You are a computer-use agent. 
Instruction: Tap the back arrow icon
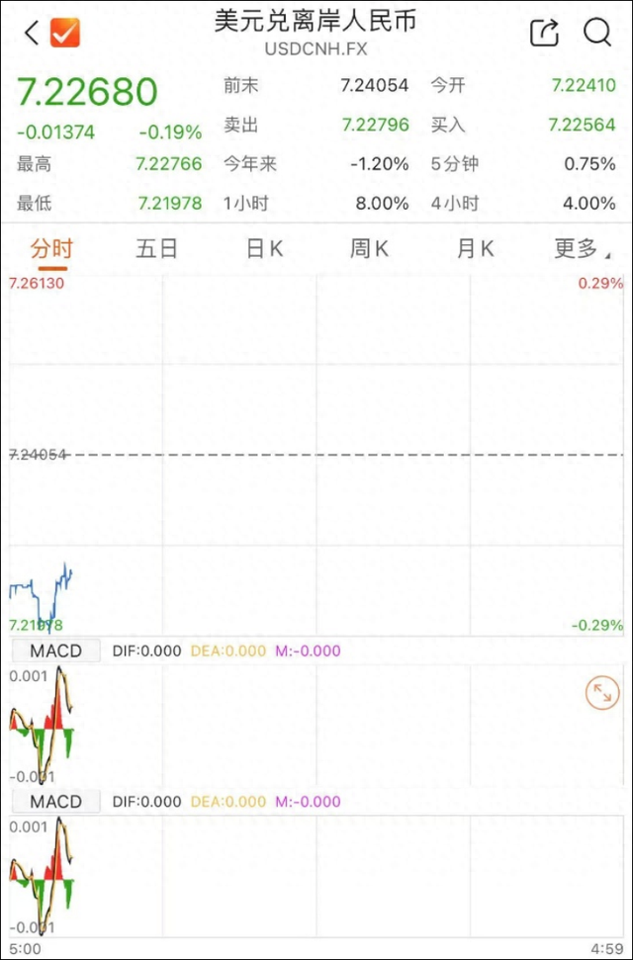click(32, 33)
